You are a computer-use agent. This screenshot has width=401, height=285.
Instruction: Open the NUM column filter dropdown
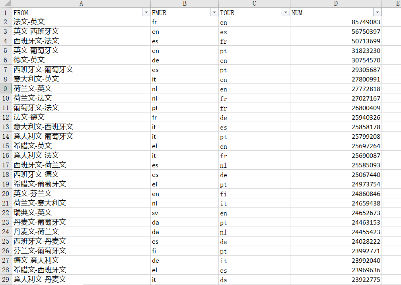(x=377, y=13)
